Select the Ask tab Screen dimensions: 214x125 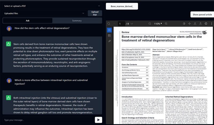[28, 21]
